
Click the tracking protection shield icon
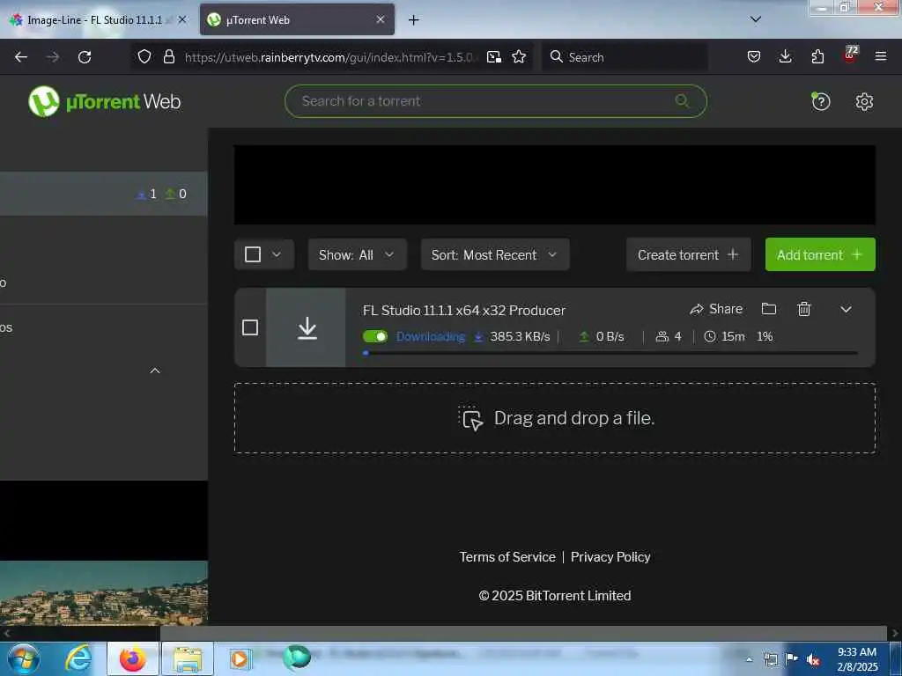click(x=144, y=56)
